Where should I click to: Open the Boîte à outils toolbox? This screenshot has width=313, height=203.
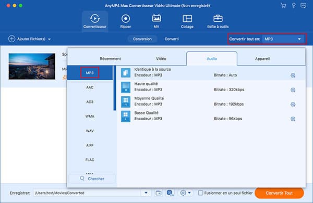(218, 21)
